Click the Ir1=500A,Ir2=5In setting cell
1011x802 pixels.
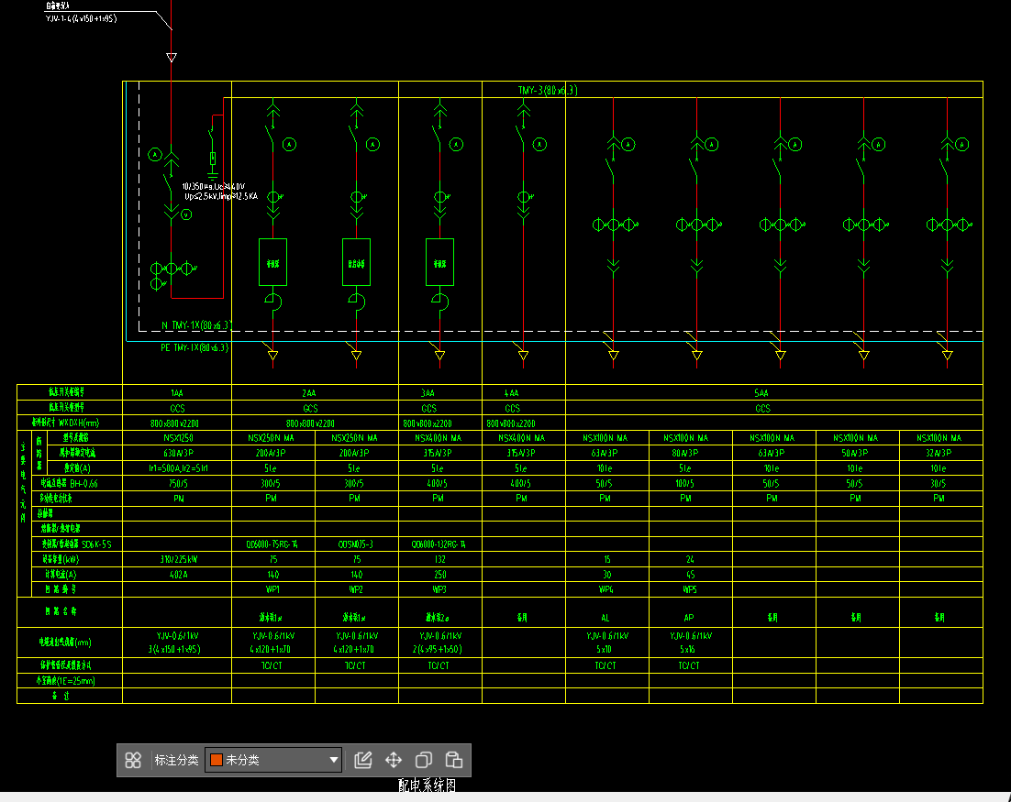tap(178, 468)
